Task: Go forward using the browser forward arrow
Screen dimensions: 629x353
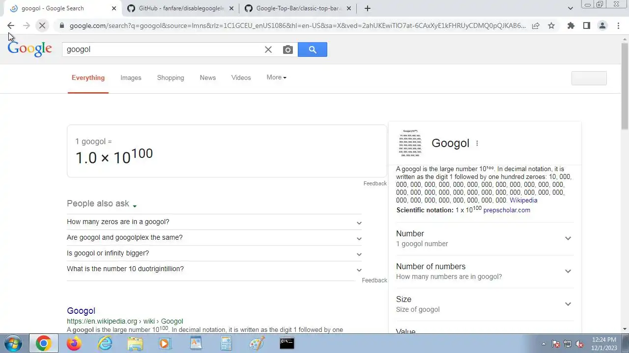Action: click(x=27, y=25)
